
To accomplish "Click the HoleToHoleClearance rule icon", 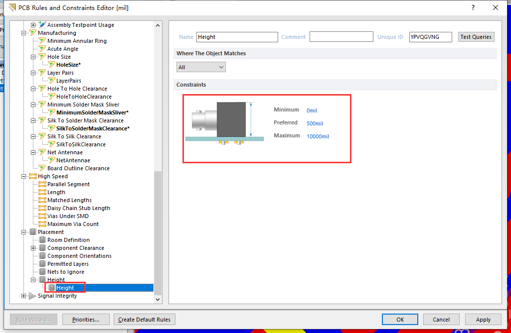I will (x=51, y=97).
